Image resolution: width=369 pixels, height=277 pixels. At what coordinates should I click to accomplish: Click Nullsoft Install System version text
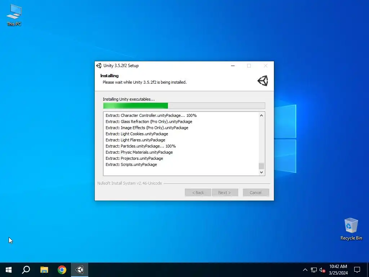[130, 183]
